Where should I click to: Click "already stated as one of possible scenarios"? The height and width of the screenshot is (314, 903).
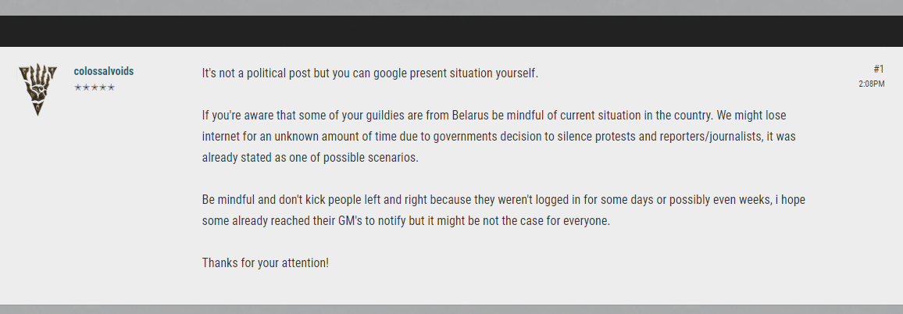[x=310, y=157]
